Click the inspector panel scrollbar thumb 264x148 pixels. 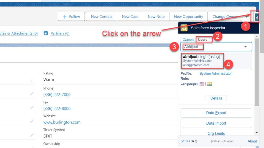pos(257,72)
